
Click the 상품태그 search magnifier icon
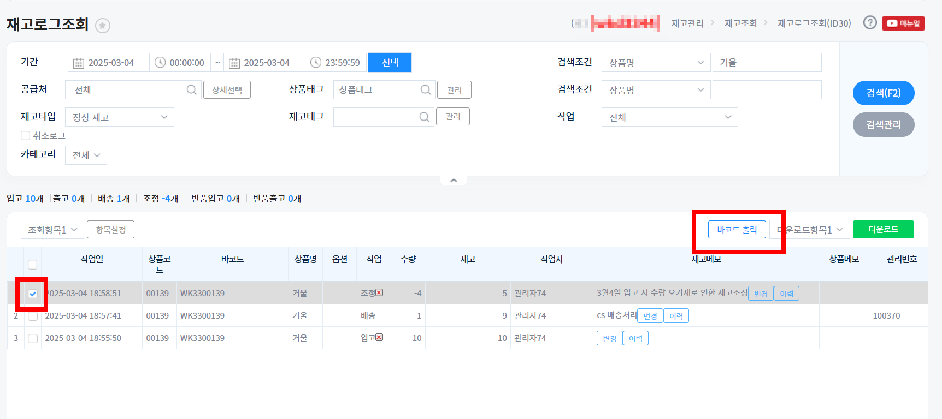click(x=426, y=90)
